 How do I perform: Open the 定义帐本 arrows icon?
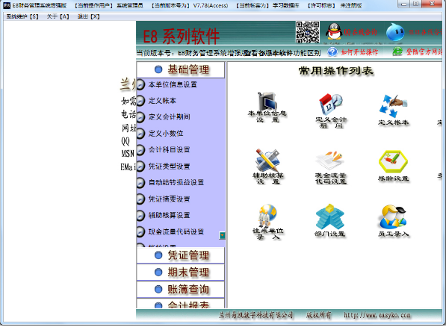[394, 110]
